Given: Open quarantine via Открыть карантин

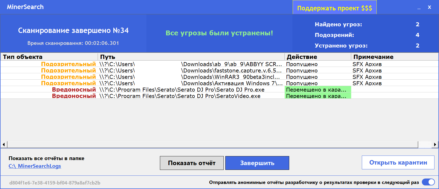Looking at the screenshot, I should pos(398,162).
